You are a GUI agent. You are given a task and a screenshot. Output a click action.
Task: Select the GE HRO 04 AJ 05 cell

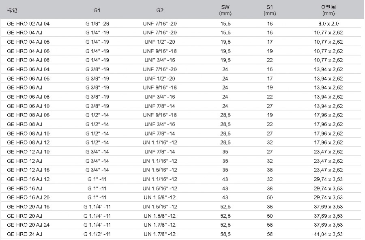click(28, 42)
